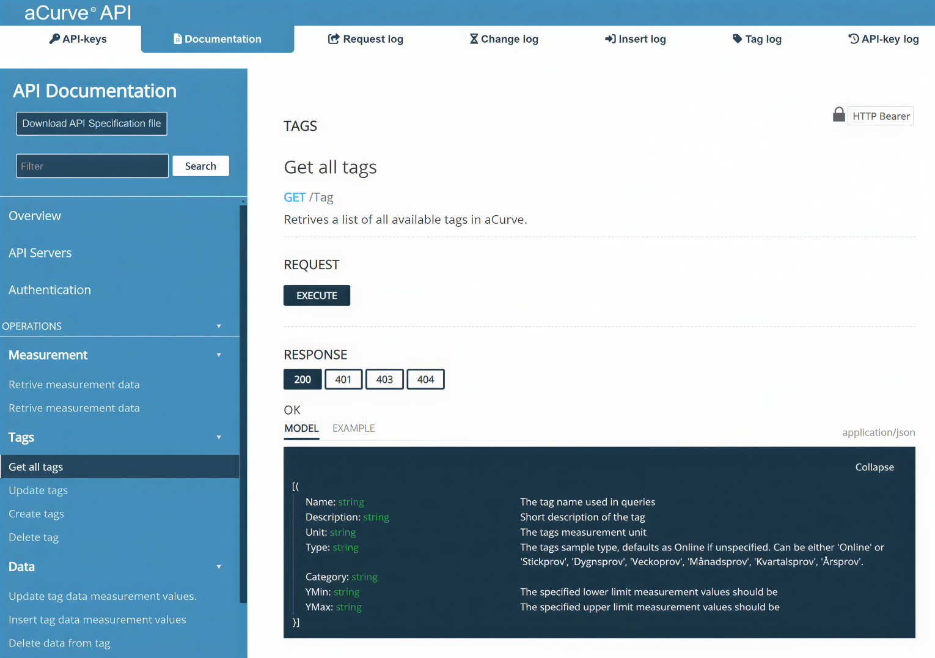935x658 pixels.
Task: Collapse the response model panel
Action: coord(875,467)
